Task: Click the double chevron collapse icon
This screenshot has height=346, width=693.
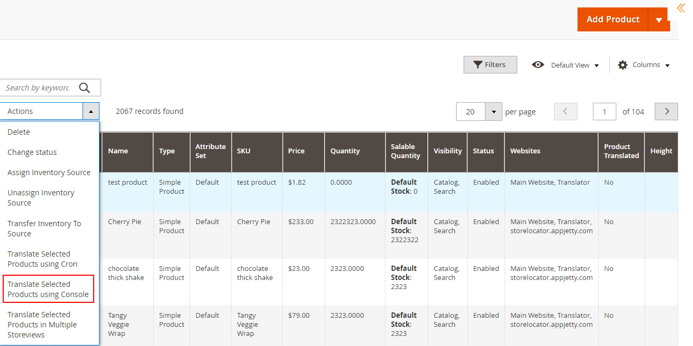Action: click(681, 8)
